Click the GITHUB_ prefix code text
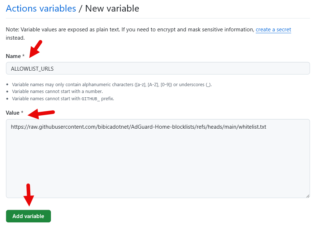Image resolution: width=316 pixels, height=226 pixels. pos(91,99)
